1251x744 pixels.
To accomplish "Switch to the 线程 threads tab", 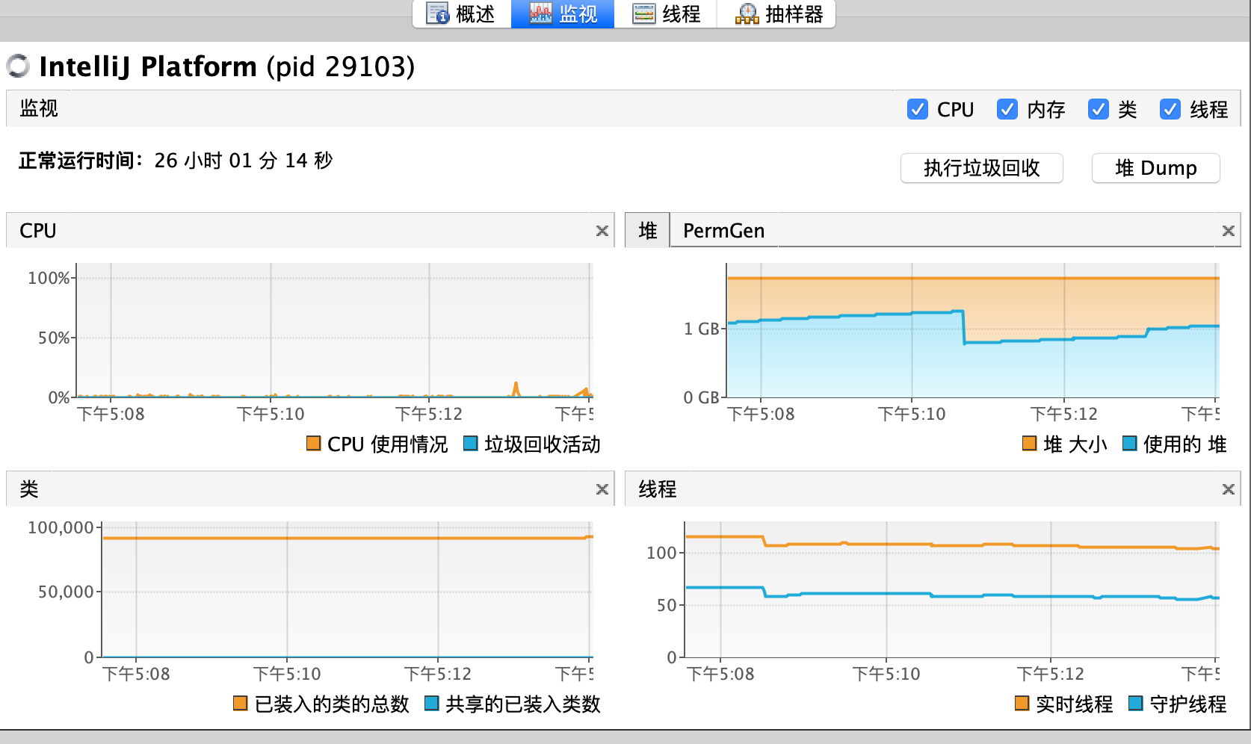I will click(x=666, y=14).
